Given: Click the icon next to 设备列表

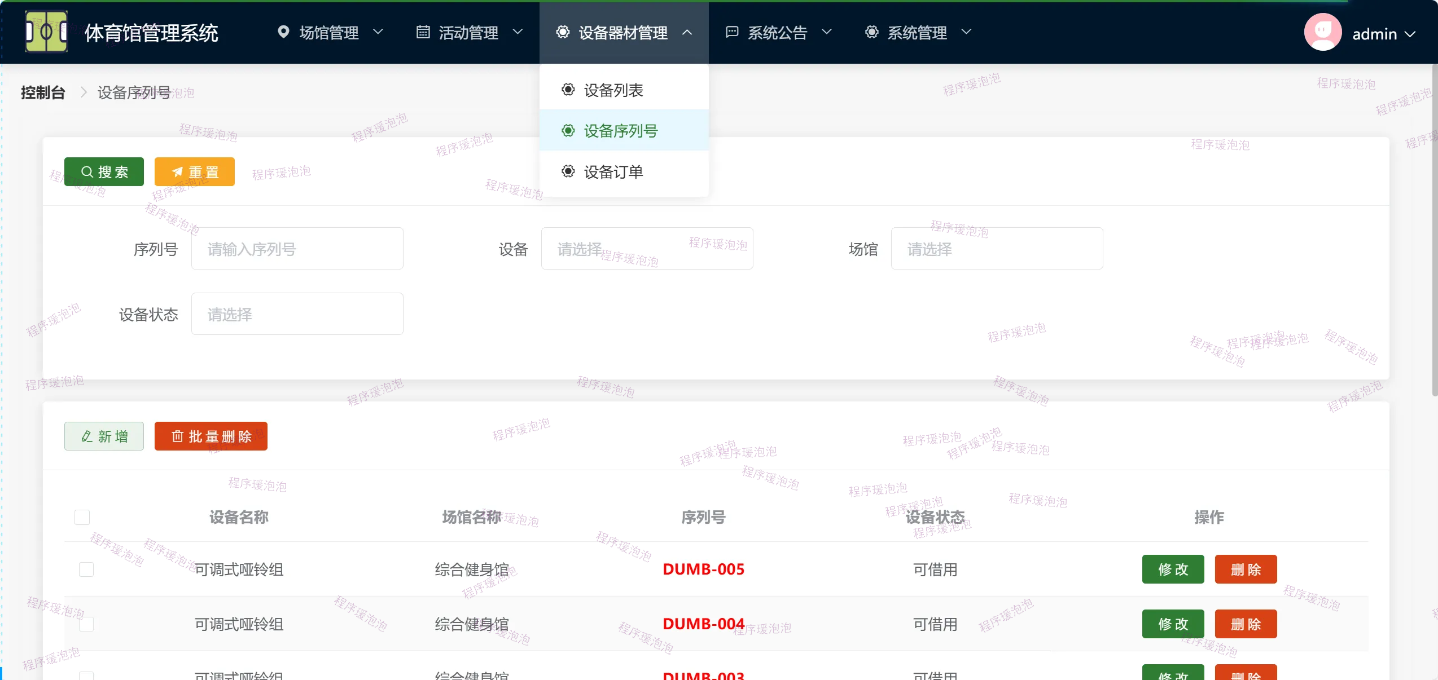Looking at the screenshot, I should [x=568, y=90].
